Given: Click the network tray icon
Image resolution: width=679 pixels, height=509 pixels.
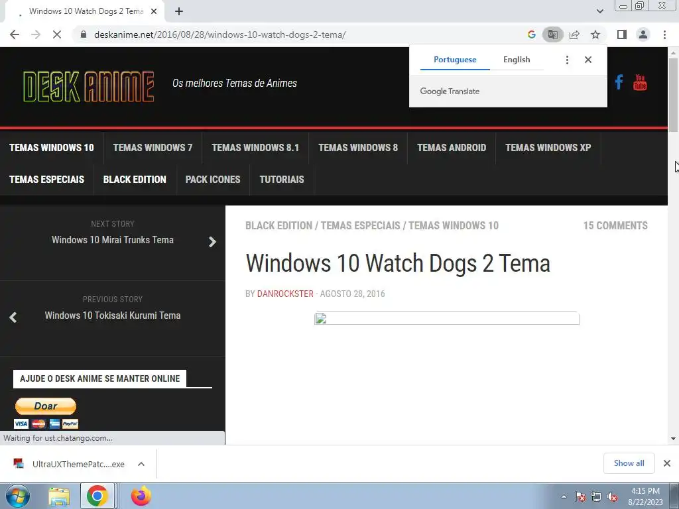Looking at the screenshot, I should click(x=596, y=496).
